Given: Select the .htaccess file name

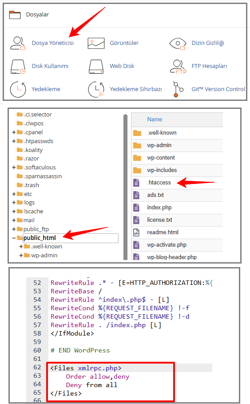Looking at the screenshot, I should (159, 183).
